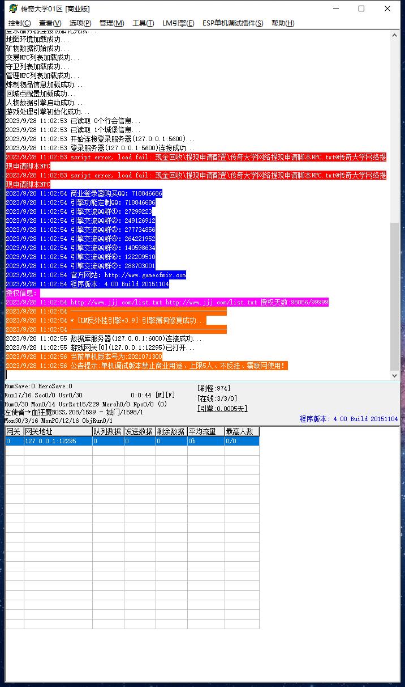Image resolution: width=405 pixels, height=687 pixels.
Task: Click the 公告提示 orange log line
Action: (x=147, y=366)
